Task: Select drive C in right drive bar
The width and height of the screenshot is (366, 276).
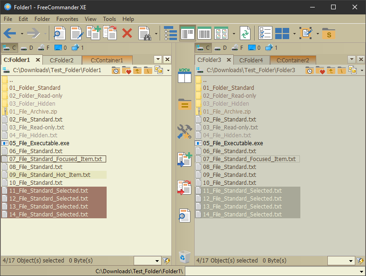Action: point(203,48)
